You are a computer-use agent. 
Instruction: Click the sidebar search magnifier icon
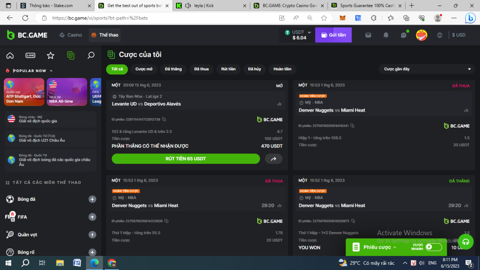click(x=91, y=56)
